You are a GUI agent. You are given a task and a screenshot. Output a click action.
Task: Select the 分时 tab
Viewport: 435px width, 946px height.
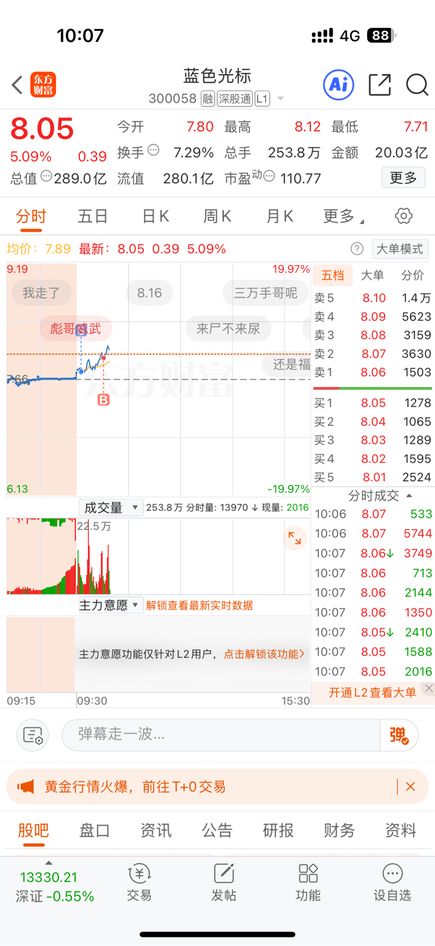tap(31, 216)
